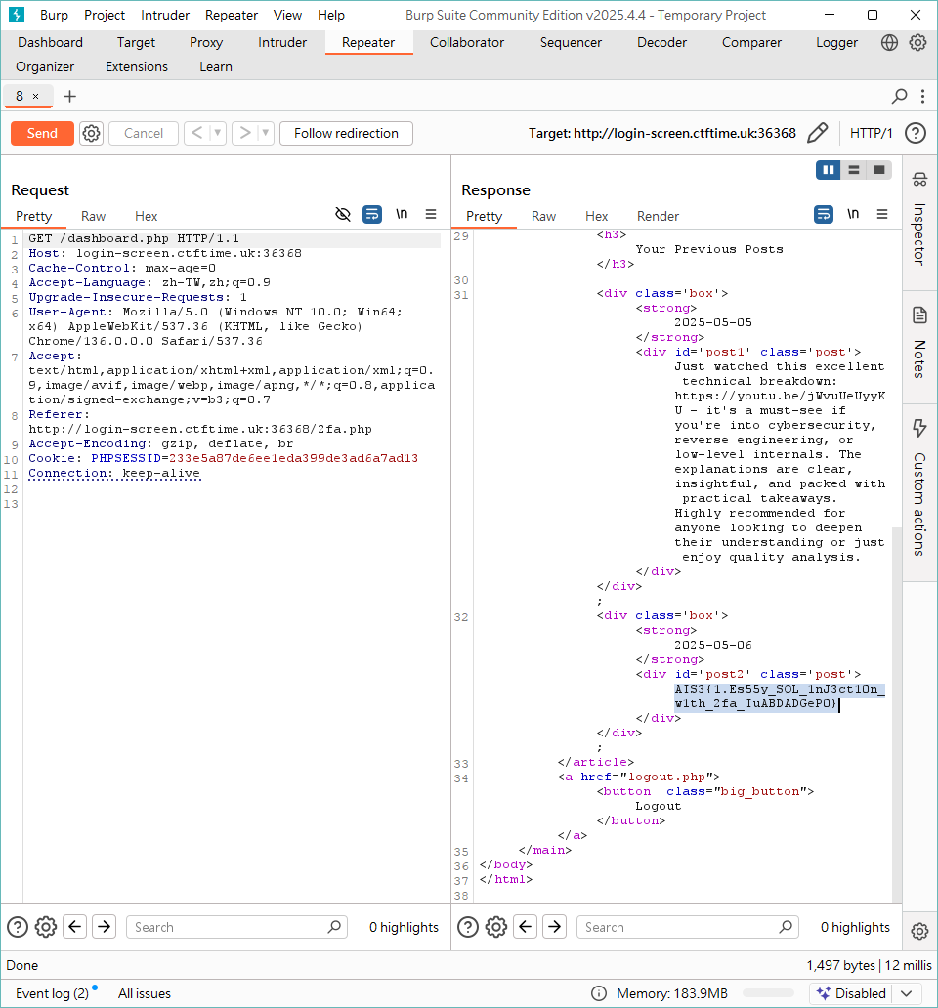The height and width of the screenshot is (1008, 938).
Task: Open Repeater settings gear next to Send
Action: tap(91, 133)
